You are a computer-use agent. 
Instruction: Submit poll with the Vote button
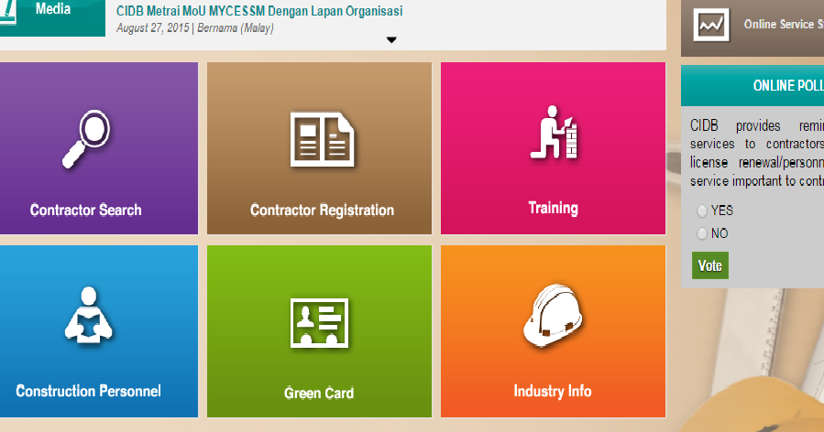[x=710, y=265]
